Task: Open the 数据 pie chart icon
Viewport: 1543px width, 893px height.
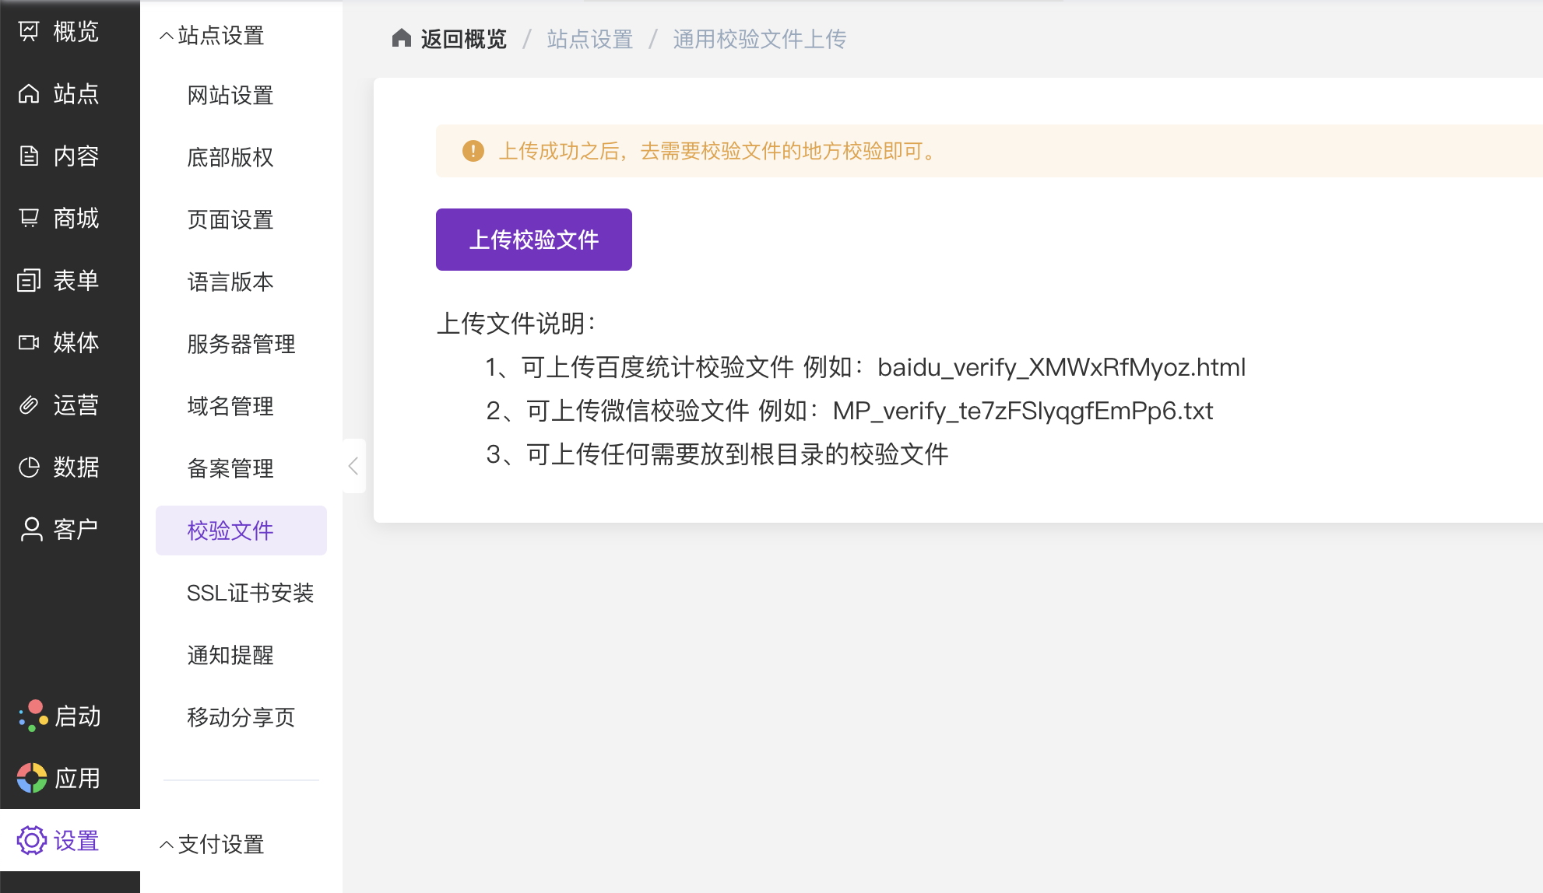Action: [29, 468]
